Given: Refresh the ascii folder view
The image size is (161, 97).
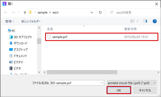Looking at the screenshot, I should coord(100,12).
